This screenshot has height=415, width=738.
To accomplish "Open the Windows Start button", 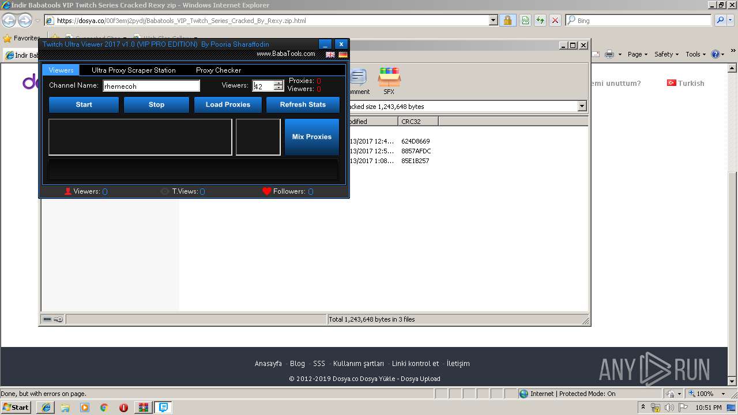I will tap(16, 408).
